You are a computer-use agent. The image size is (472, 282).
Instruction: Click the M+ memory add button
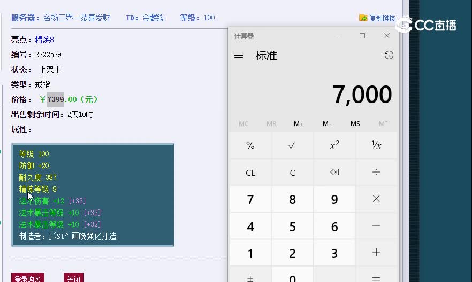click(x=299, y=124)
